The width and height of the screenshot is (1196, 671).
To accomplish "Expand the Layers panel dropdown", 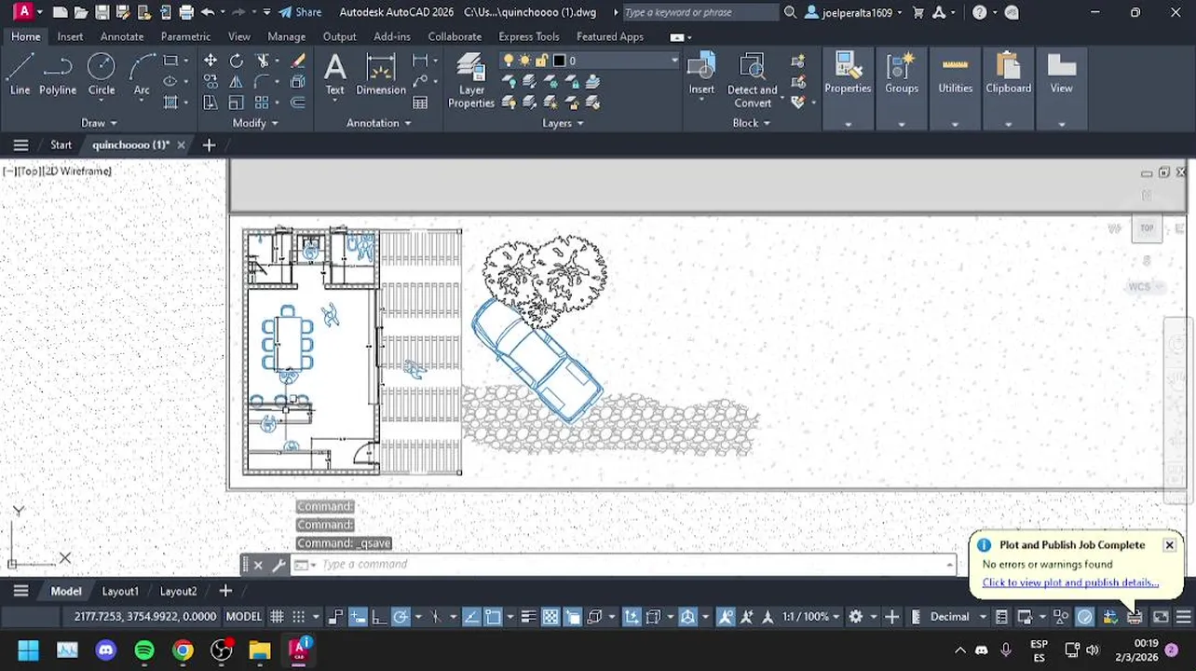I will point(563,123).
